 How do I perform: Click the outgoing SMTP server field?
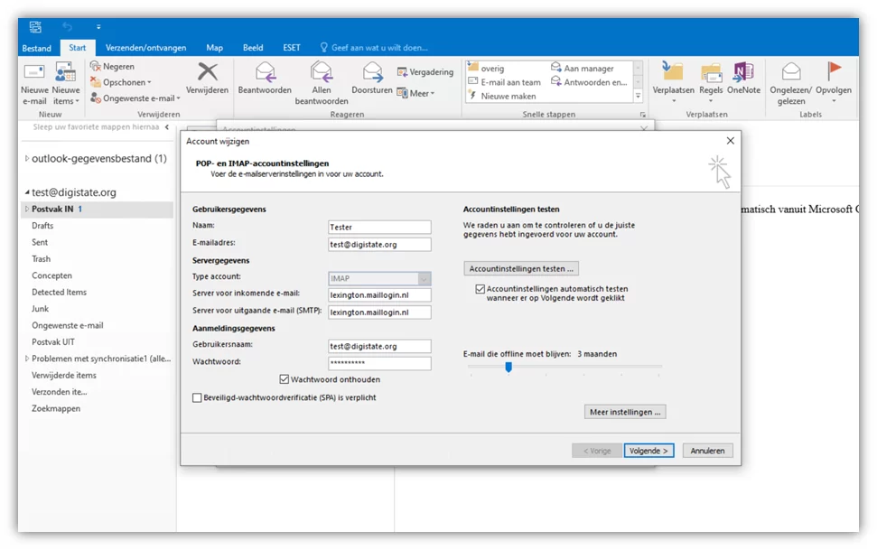[x=379, y=312]
